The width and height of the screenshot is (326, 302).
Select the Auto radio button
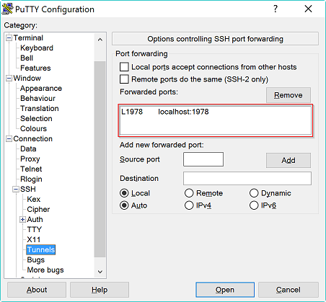tap(124, 205)
